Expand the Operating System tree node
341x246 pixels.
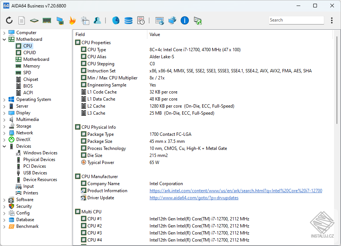(4, 99)
